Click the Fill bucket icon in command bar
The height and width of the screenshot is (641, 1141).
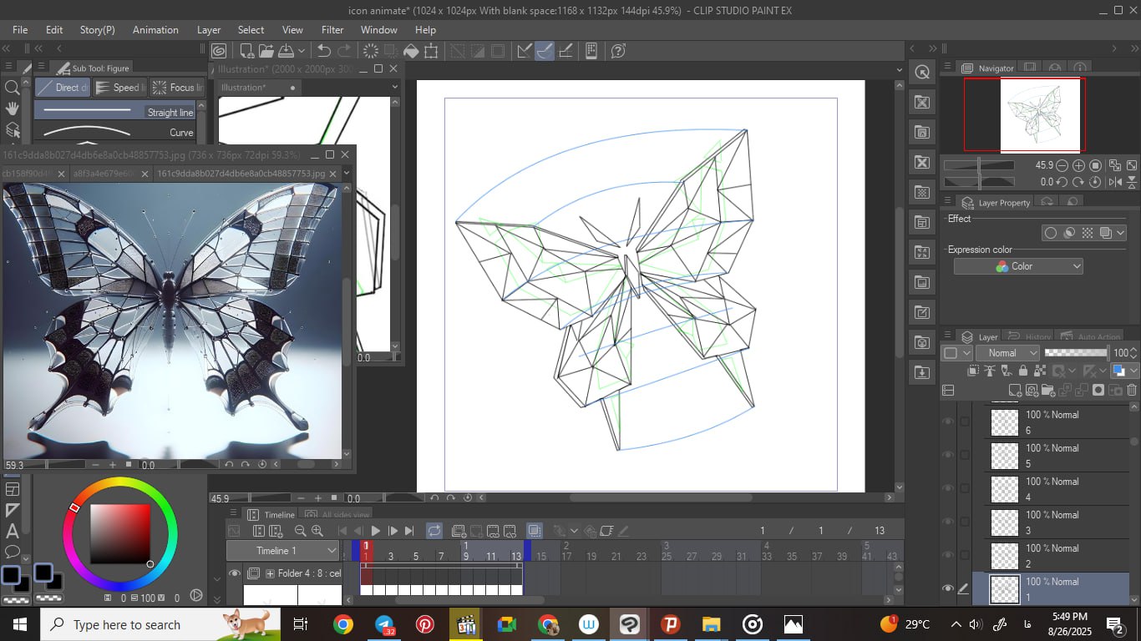411,51
